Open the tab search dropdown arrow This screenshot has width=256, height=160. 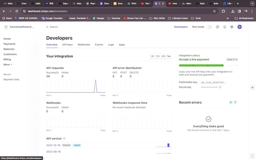pyautogui.click(x=252, y=3)
